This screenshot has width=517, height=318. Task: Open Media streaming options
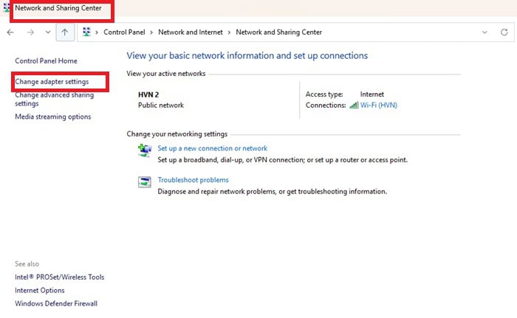click(x=53, y=117)
